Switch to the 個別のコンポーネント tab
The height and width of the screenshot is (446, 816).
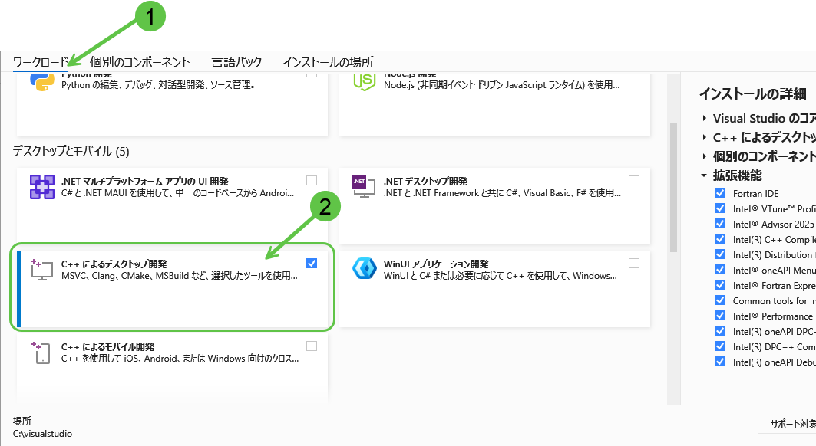pyautogui.click(x=140, y=62)
